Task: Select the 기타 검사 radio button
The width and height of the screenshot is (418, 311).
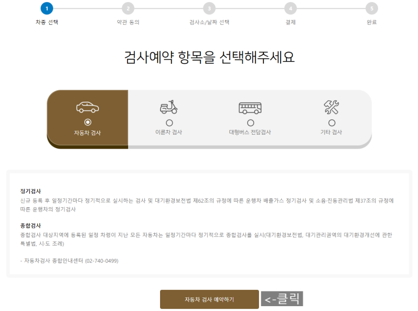Action: [x=332, y=123]
